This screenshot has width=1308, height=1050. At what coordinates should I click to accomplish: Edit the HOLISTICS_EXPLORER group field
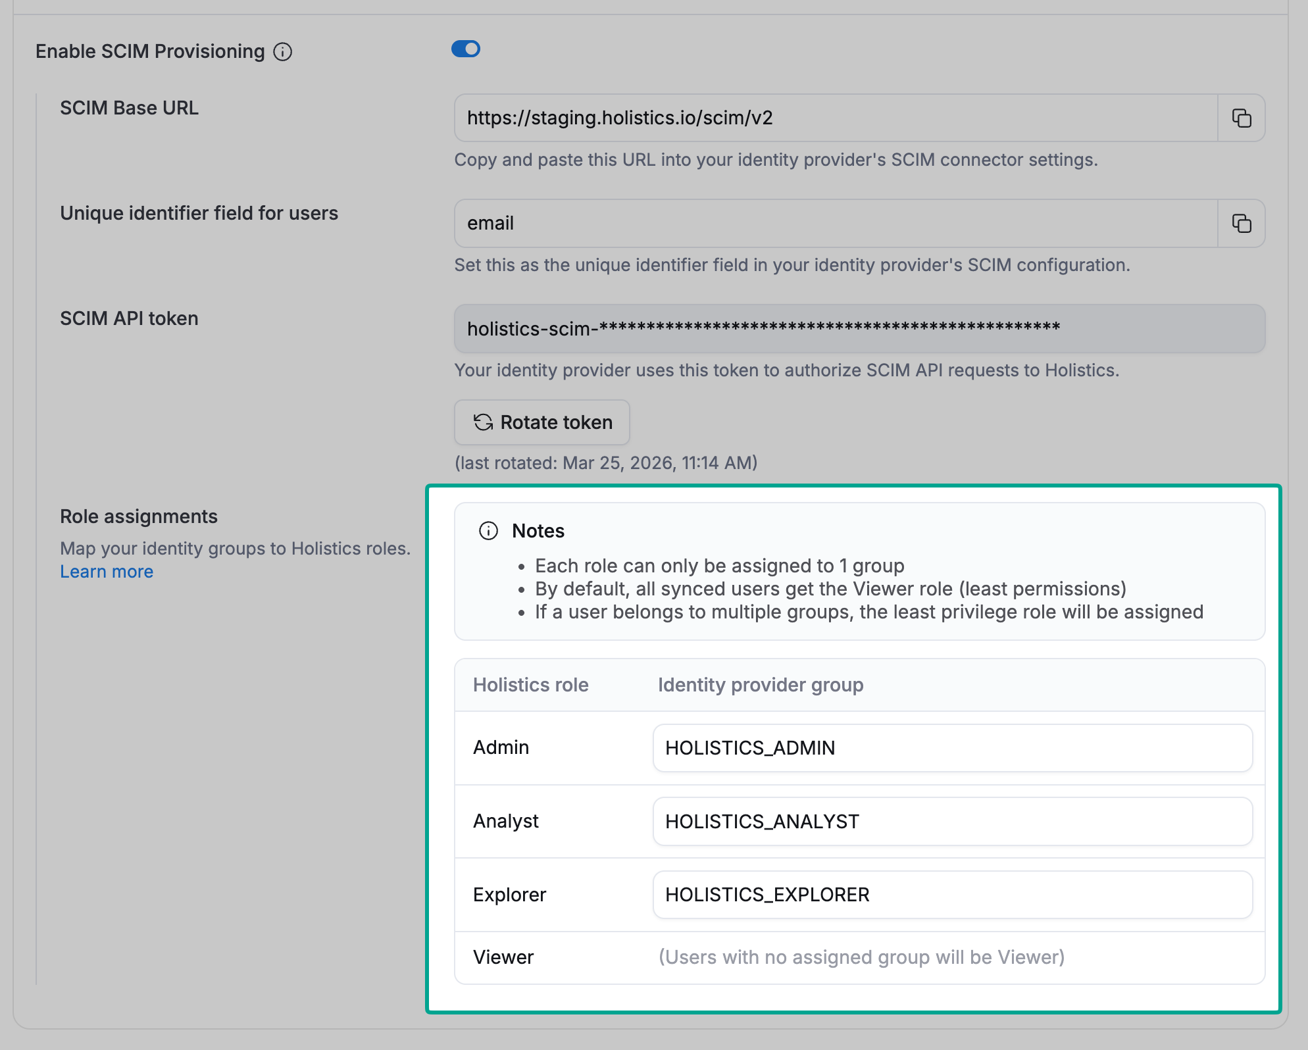coord(952,895)
